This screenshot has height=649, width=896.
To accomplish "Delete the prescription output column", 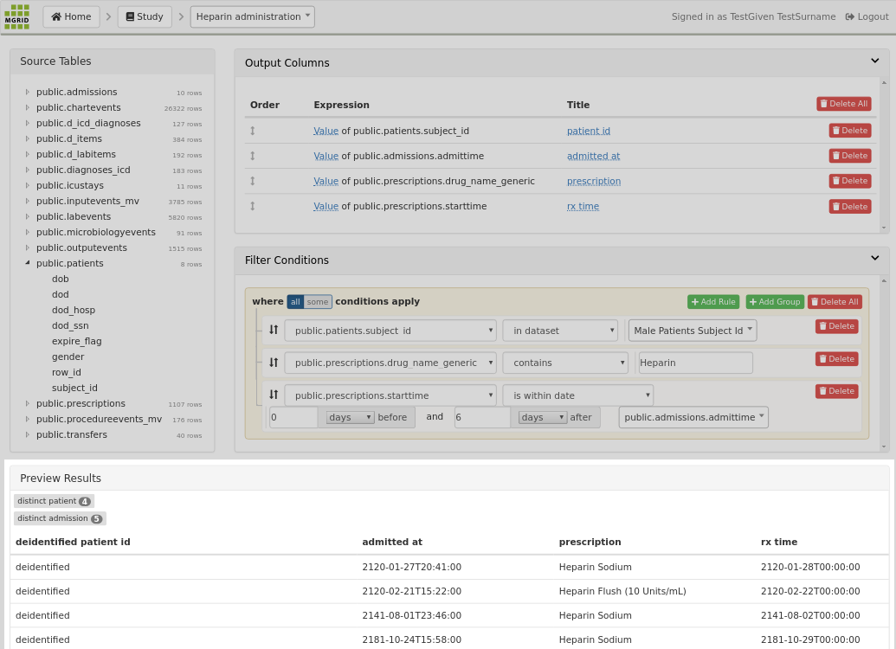I will click(850, 181).
